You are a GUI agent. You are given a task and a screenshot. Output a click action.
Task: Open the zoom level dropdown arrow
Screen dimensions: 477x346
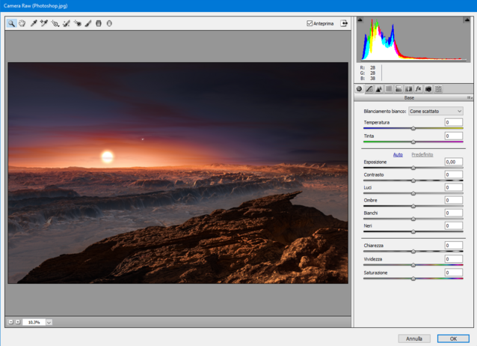[x=49, y=322]
